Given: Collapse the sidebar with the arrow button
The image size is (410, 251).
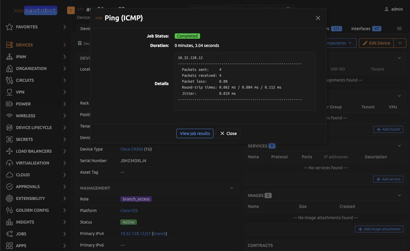Looking at the screenshot, I should pos(71,10).
